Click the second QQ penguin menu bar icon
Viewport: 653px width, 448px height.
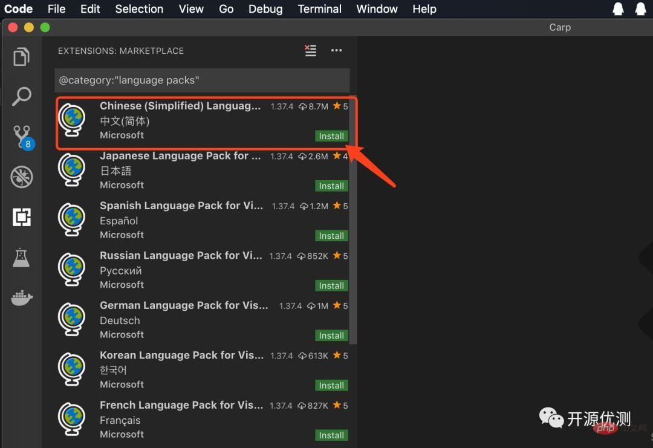coord(640,8)
